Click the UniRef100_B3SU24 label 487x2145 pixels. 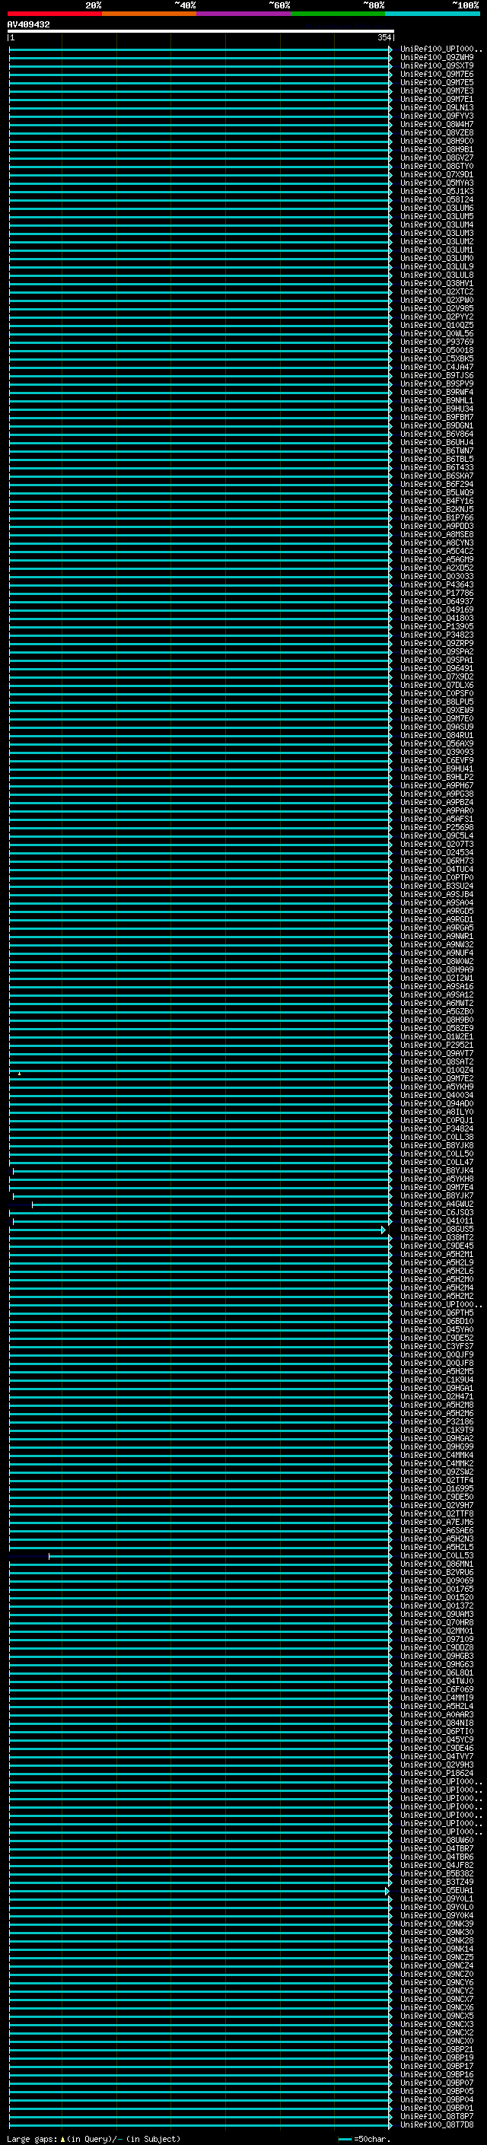coord(436,886)
